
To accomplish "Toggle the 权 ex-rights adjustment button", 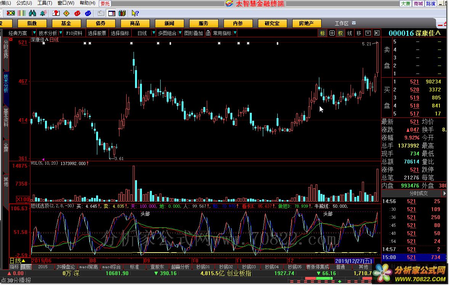I will tap(341, 33).
